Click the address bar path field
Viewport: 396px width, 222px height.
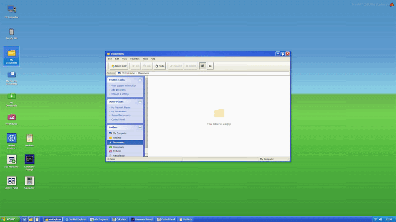tap(202, 73)
